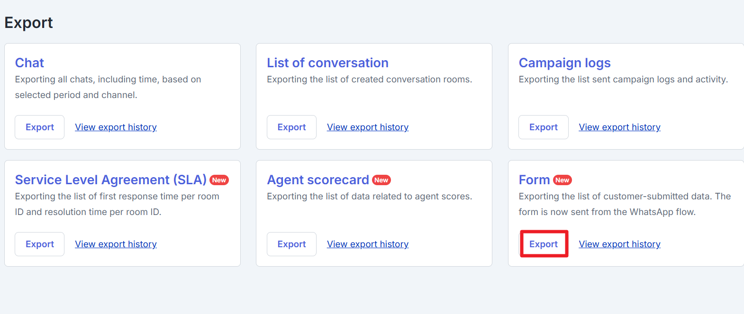Screen dimensions: 744x314
Task: Click Export button in Chat card
Action: (x=39, y=127)
